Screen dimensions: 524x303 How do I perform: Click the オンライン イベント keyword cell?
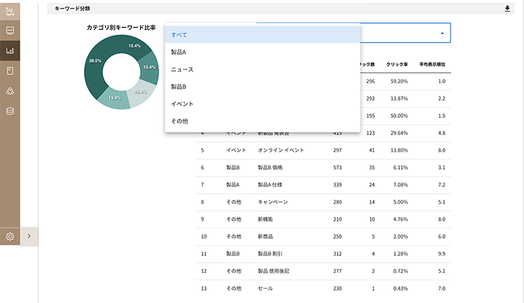click(x=280, y=150)
